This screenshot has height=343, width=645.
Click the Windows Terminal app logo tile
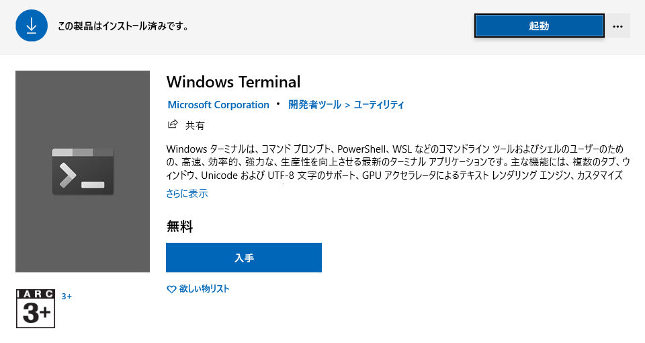click(x=83, y=171)
